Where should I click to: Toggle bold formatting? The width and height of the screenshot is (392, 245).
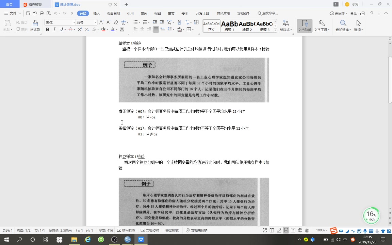tap(48, 30)
